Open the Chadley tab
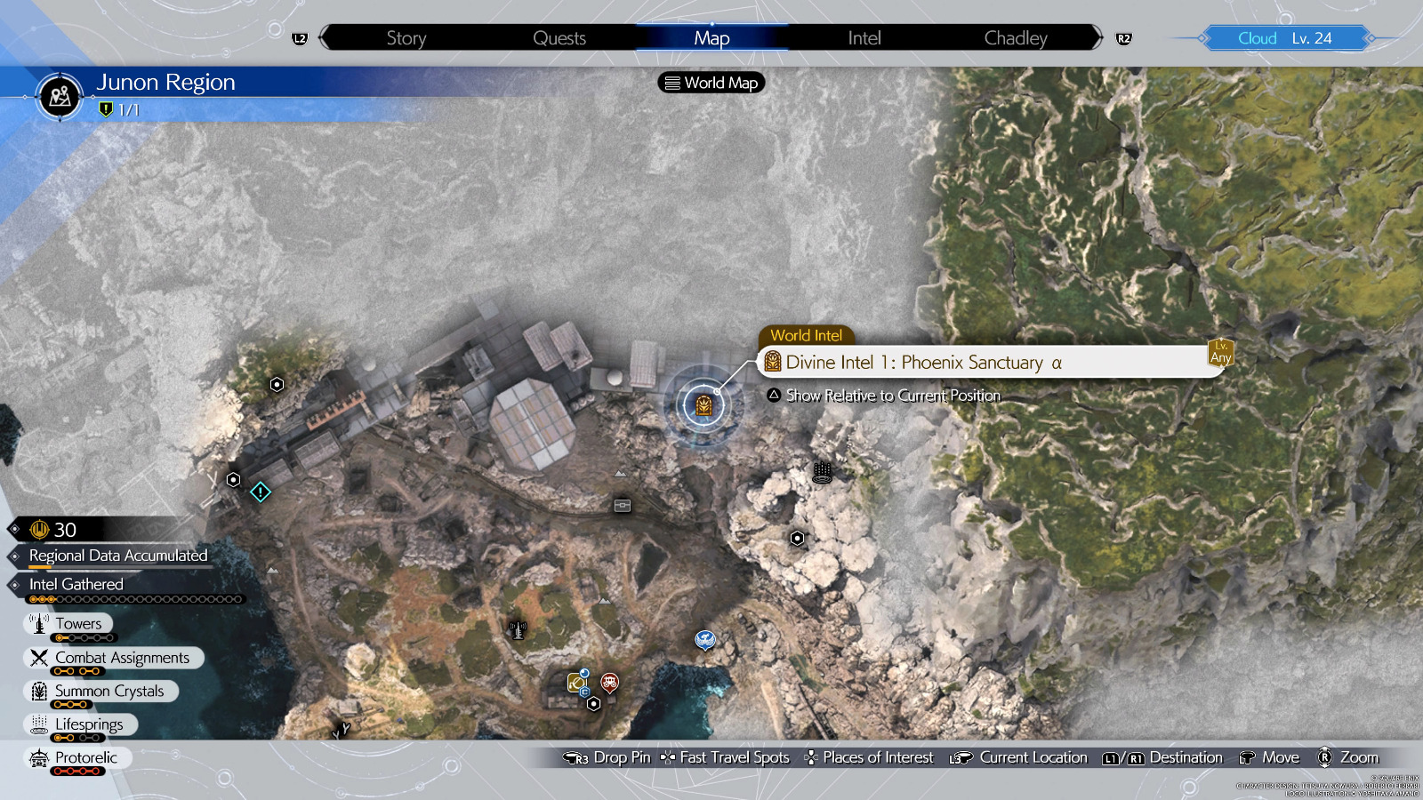Viewport: 1423px width, 800px height. click(x=1015, y=38)
